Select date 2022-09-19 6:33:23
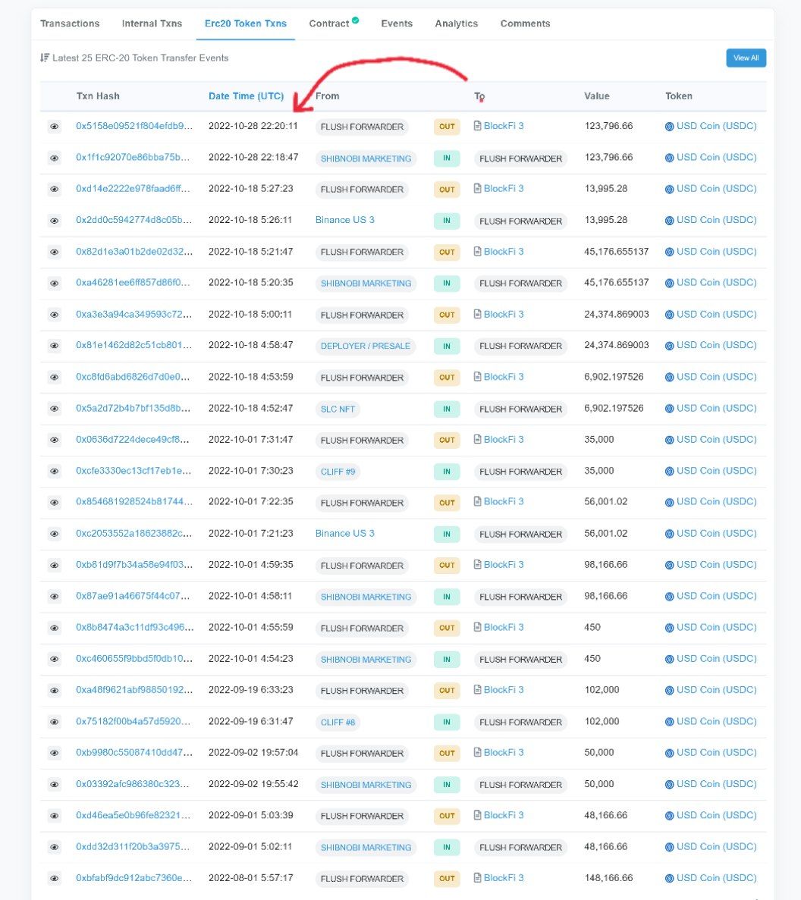This screenshot has height=900, width=801. (251, 690)
